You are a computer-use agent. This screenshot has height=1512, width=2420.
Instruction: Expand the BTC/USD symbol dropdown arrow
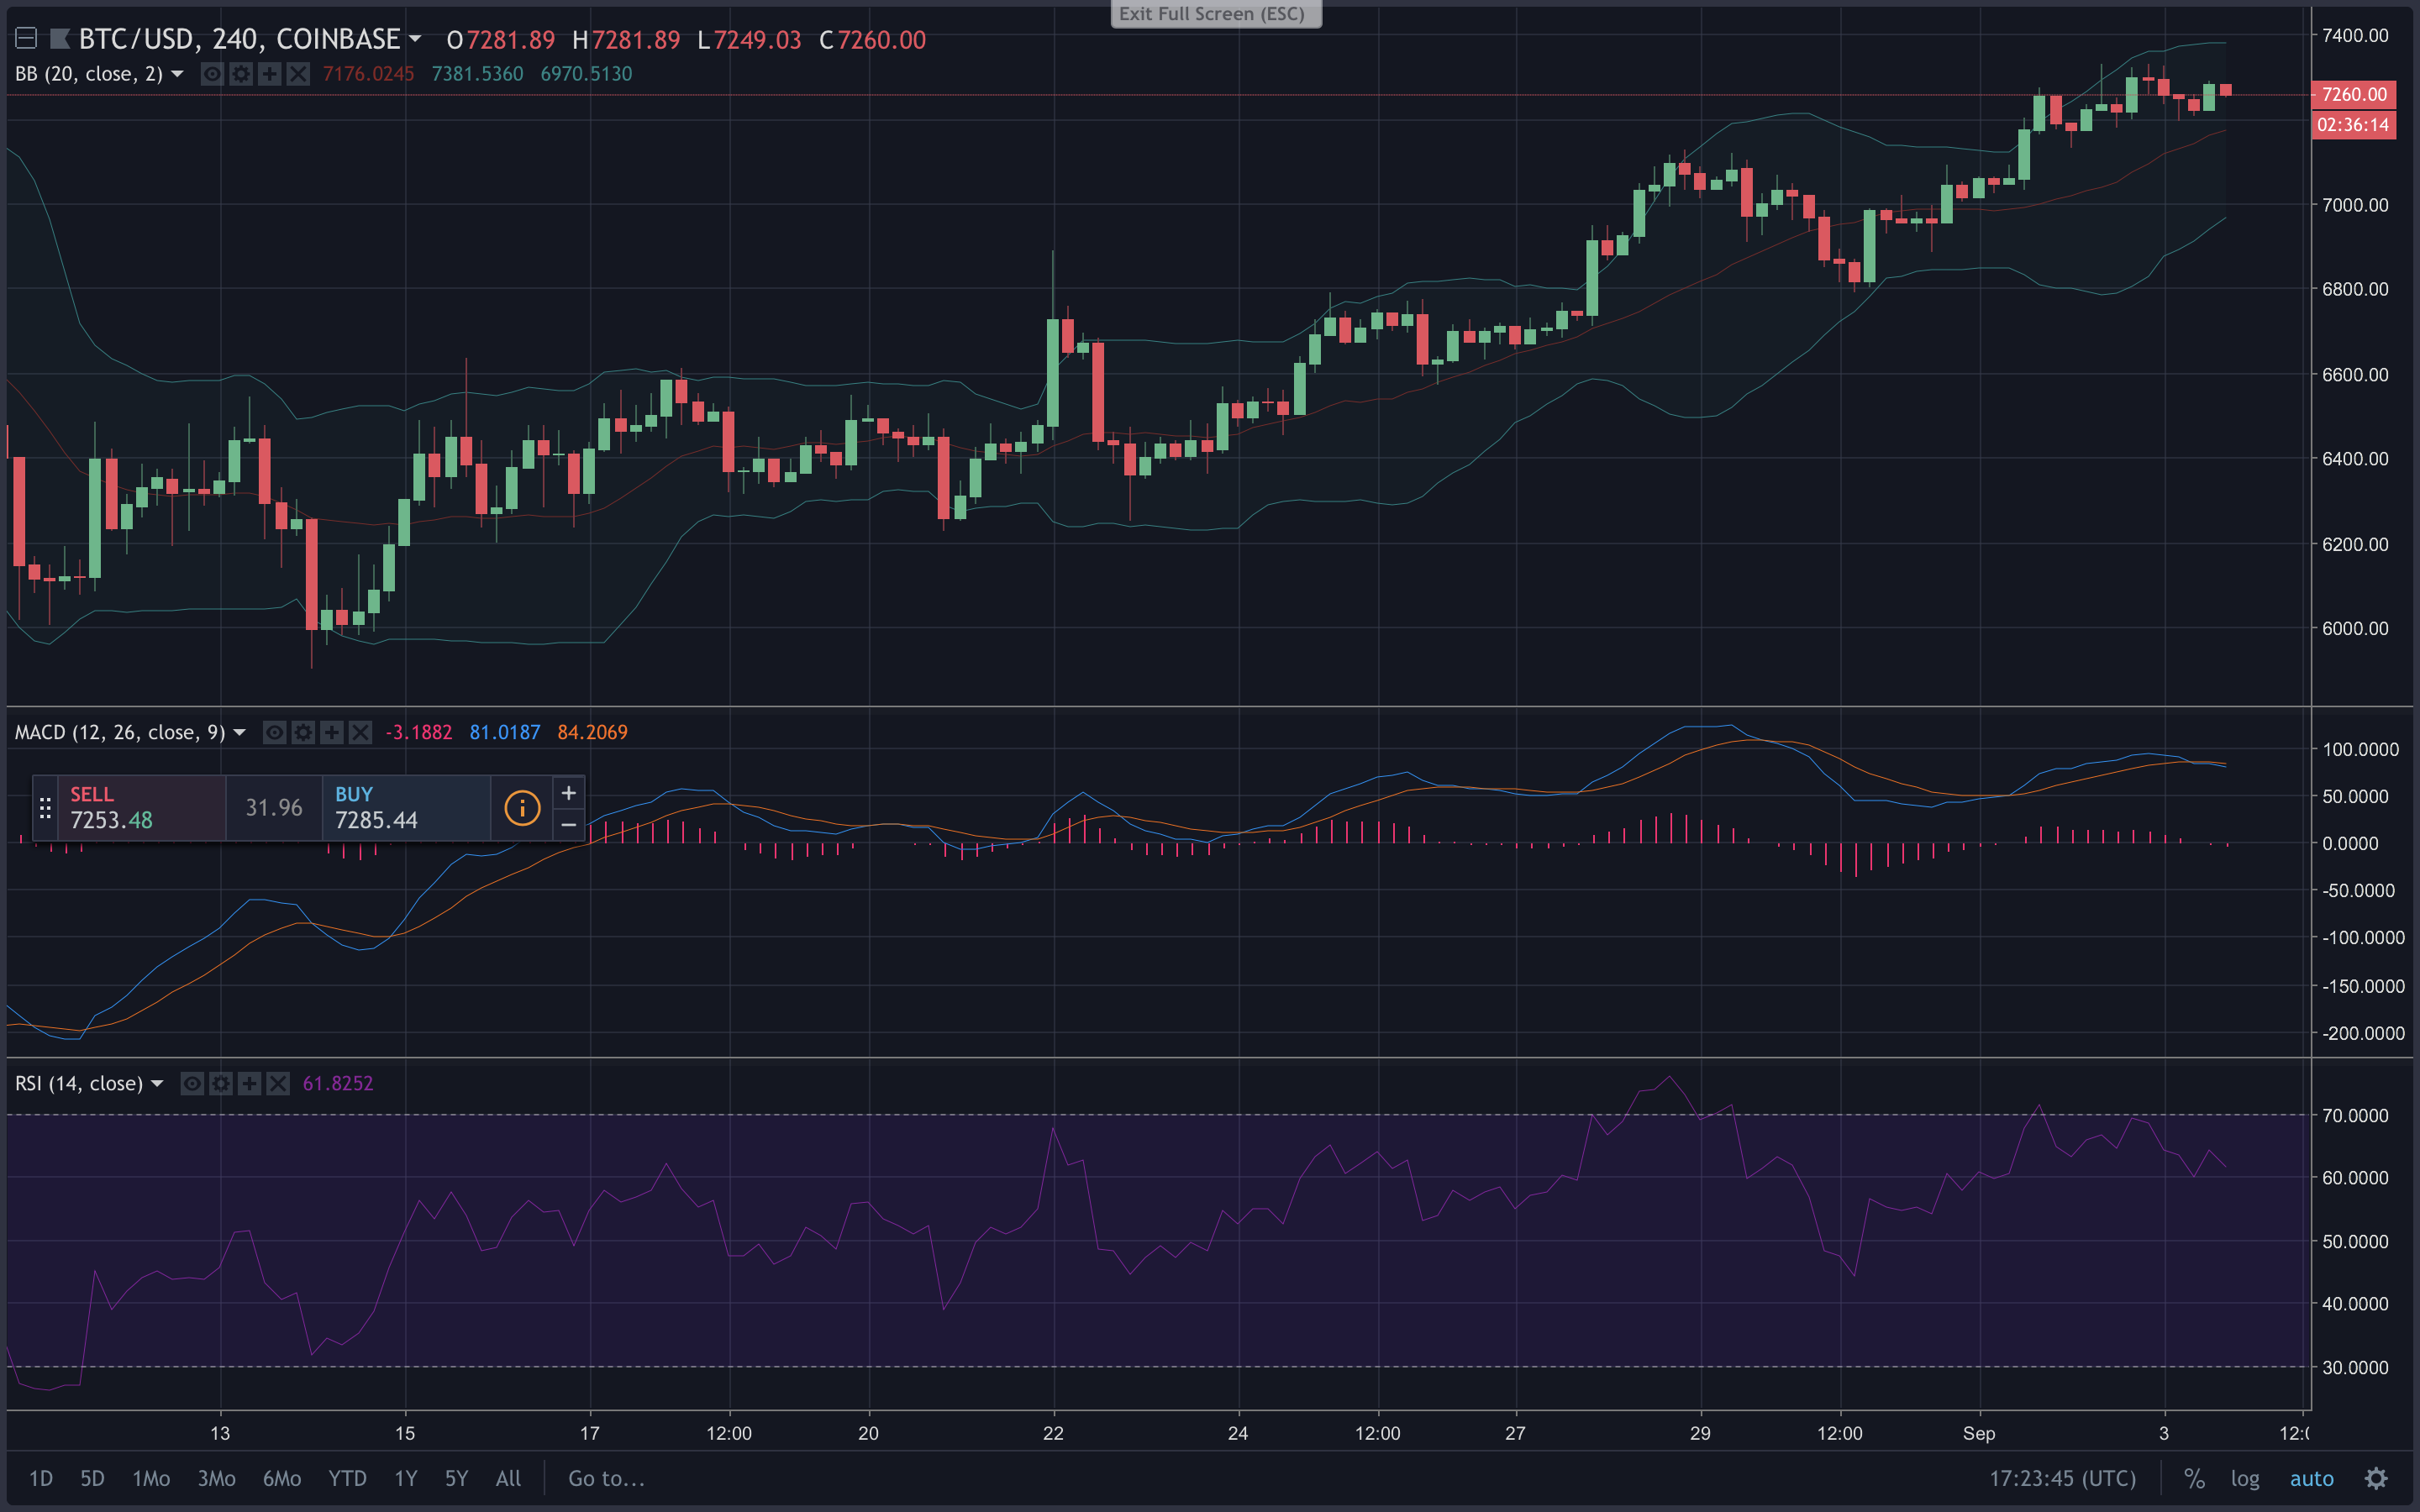pyautogui.click(x=415, y=39)
